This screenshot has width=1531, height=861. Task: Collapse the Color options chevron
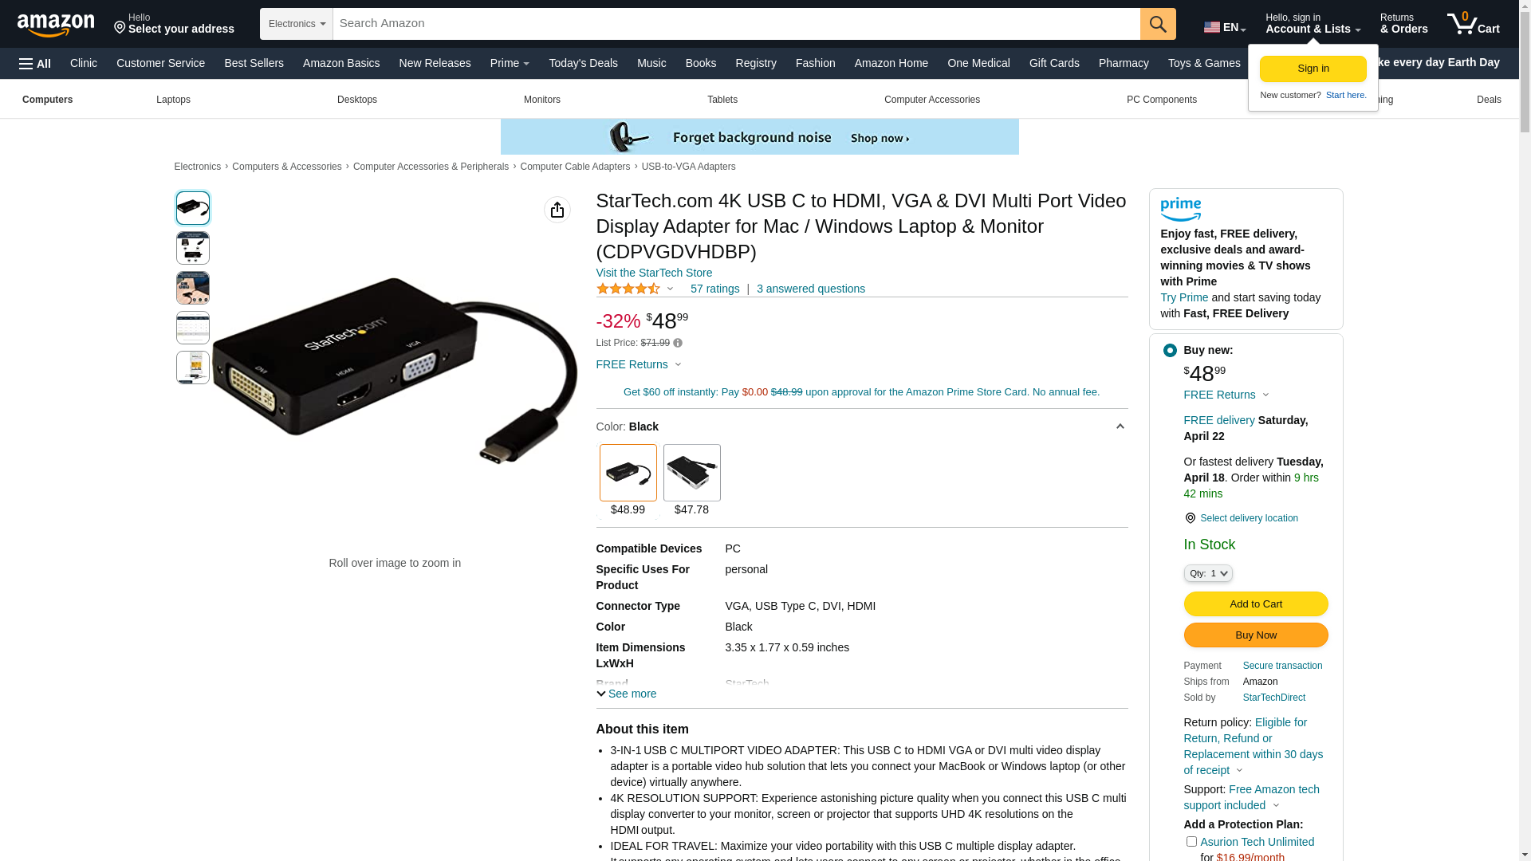tap(1120, 427)
